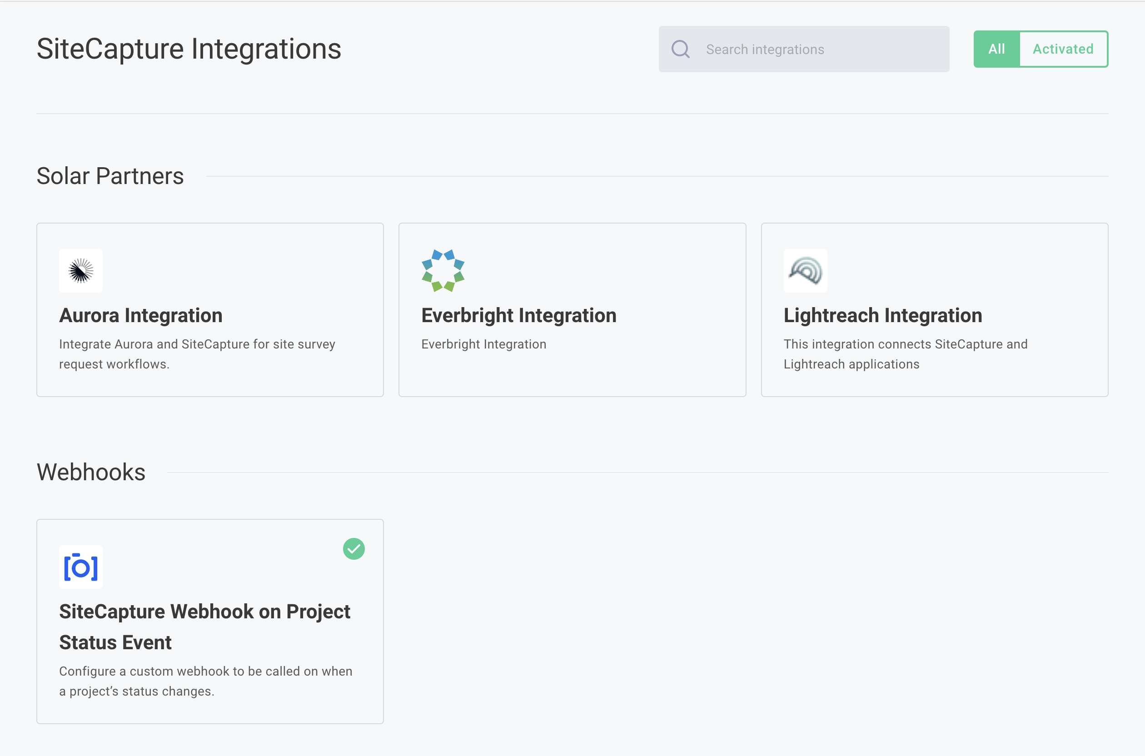1145x756 pixels.
Task: Open the Lightreach Integration title
Action: point(883,315)
